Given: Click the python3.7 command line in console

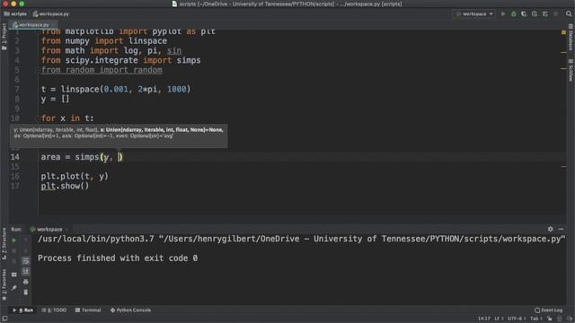Looking at the screenshot, I should tap(302, 239).
